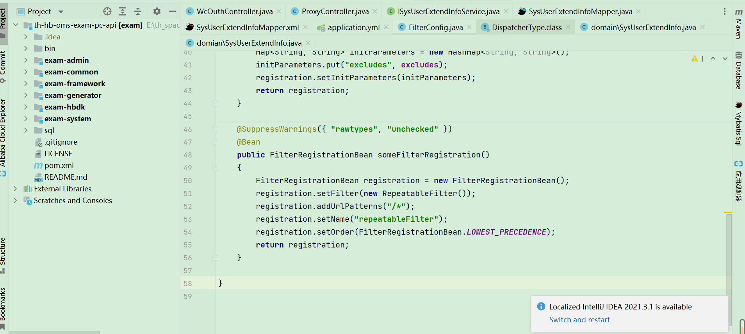This screenshot has width=745, height=334.
Task: Click the @Bean annotation on line 47
Action: coord(248,142)
